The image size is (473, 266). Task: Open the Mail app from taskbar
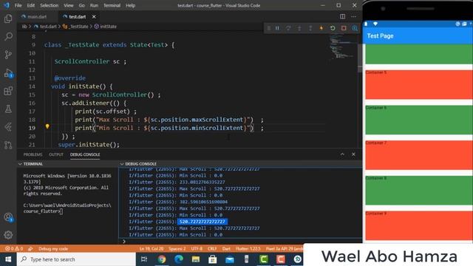point(230,259)
